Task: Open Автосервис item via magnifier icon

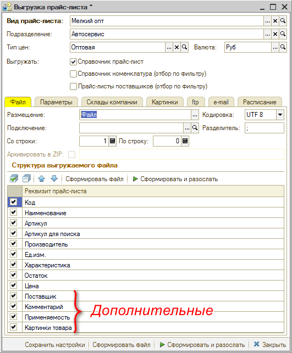Action: click(283, 34)
